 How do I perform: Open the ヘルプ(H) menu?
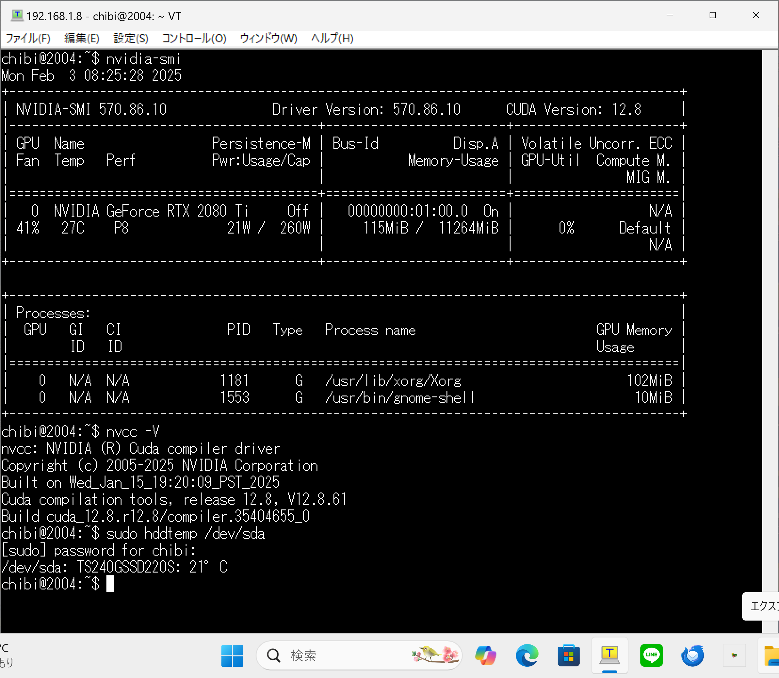[x=332, y=38]
